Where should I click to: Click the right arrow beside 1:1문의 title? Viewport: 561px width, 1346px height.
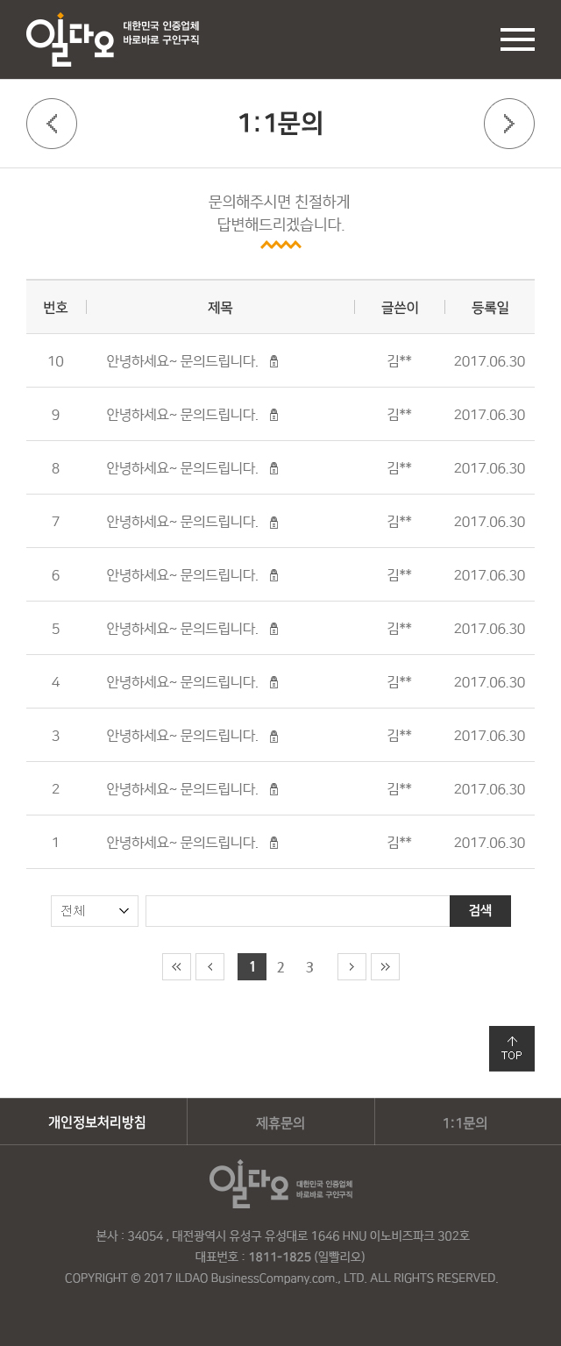tap(509, 124)
